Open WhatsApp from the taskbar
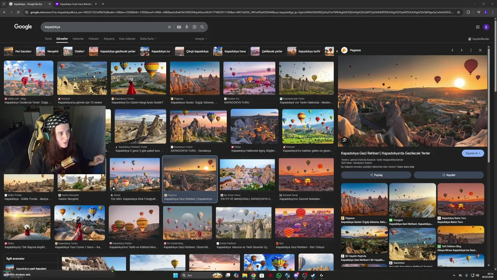This screenshot has height=280, width=497. [279, 275]
